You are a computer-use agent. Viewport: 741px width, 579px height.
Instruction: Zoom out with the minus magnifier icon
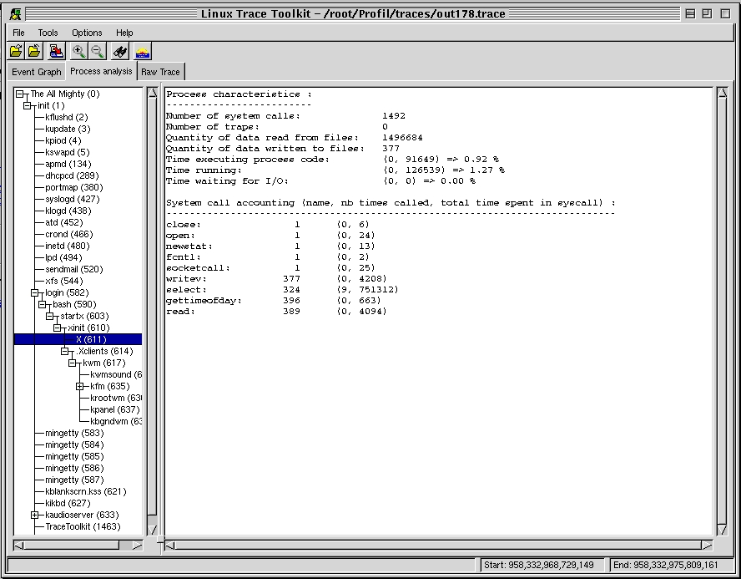click(x=98, y=51)
